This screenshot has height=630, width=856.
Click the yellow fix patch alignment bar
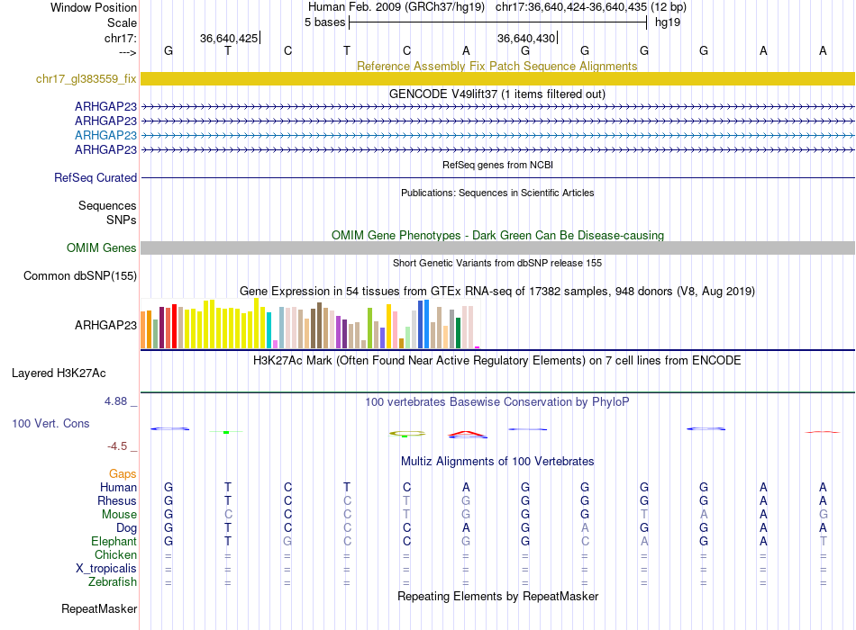[498, 78]
